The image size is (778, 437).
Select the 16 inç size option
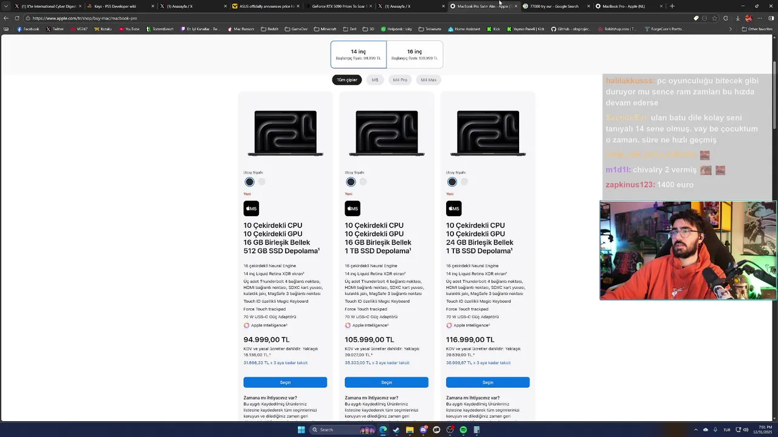[415, 55]
